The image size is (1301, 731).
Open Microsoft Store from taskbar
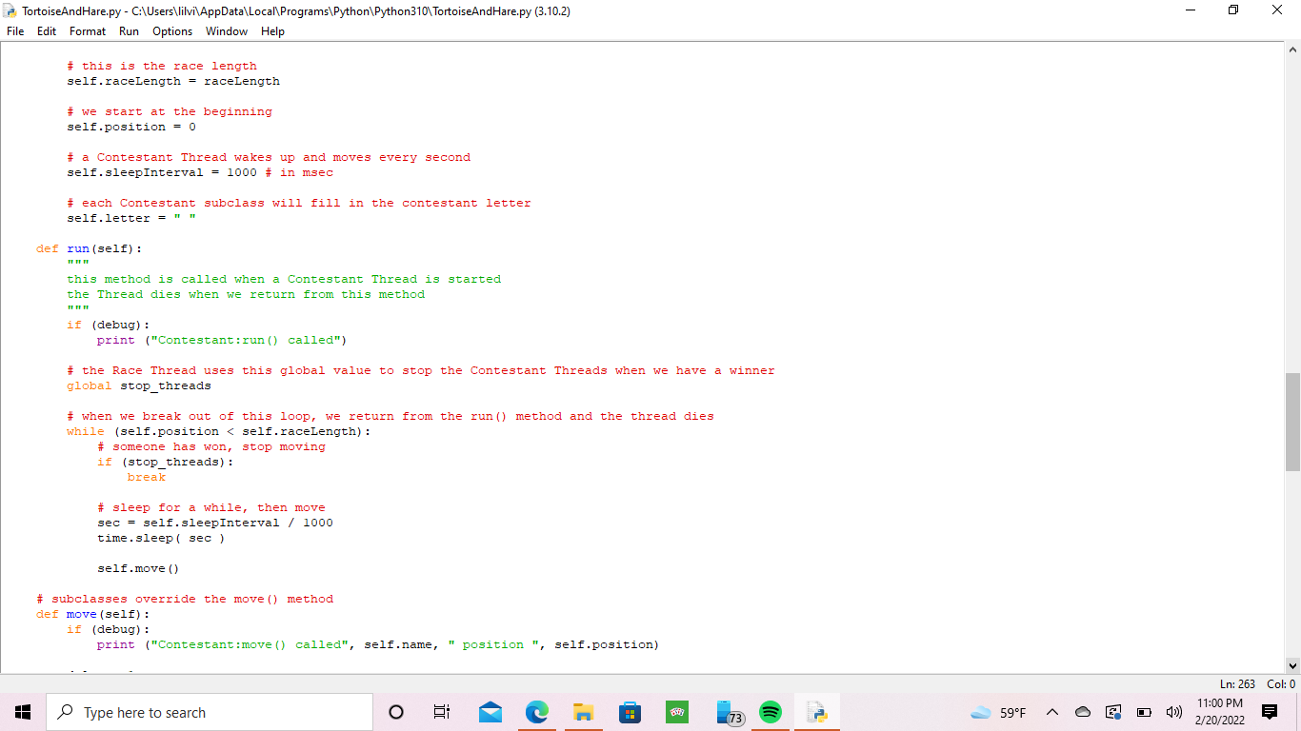tap(630, 712)
